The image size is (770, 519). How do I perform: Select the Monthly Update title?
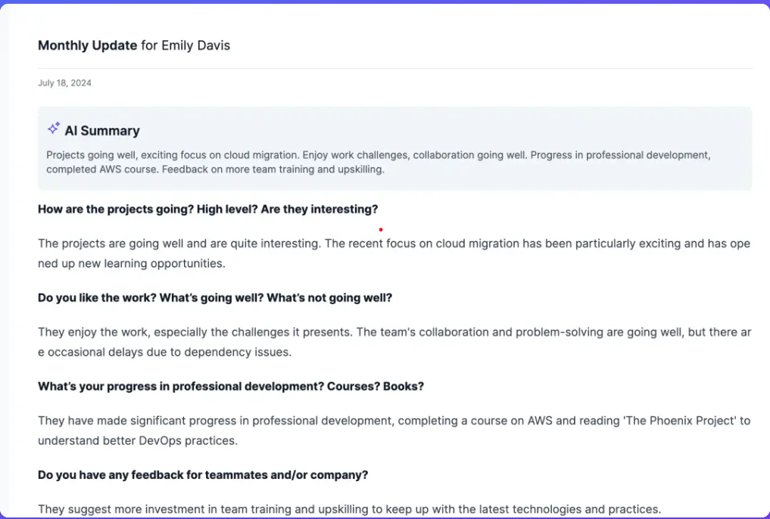click(86, 45)
